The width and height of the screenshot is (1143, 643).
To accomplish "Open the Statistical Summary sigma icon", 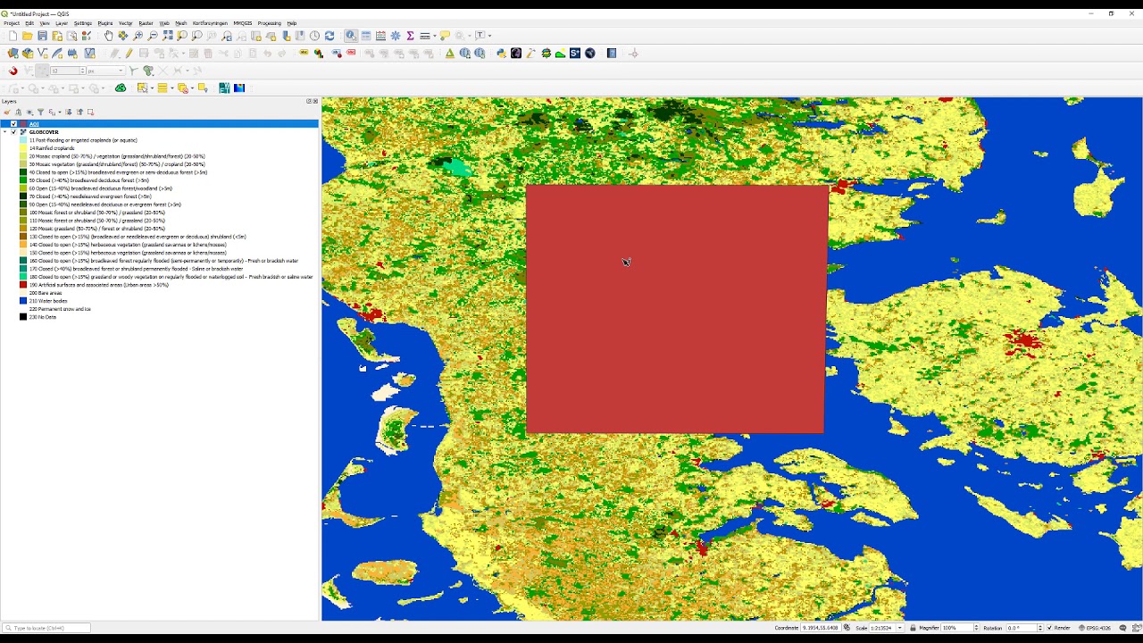I will tap(410, 36).
